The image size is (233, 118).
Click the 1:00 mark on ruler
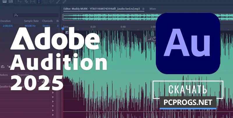pos(153,27)
